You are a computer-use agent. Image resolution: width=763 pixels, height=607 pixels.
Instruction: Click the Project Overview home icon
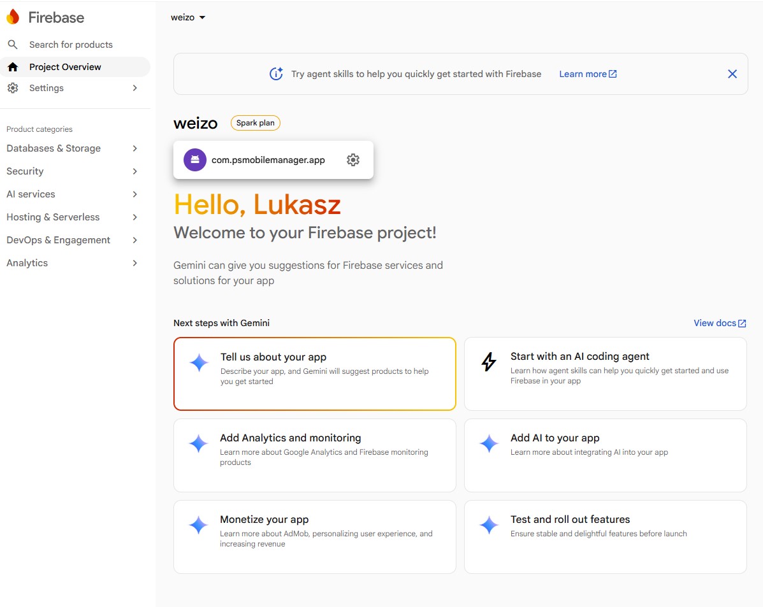13,67
